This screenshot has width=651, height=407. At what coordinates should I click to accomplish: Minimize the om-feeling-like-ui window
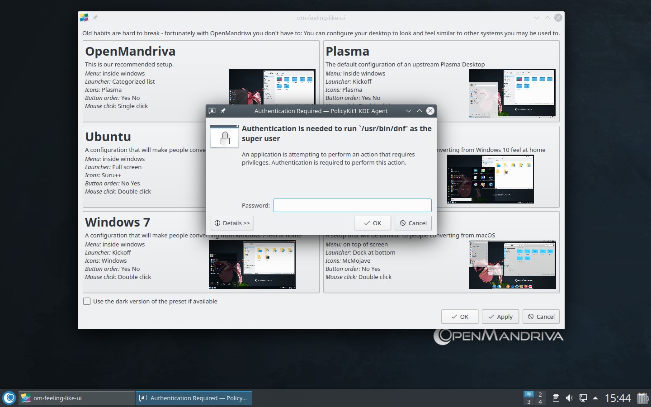[537, 18]
